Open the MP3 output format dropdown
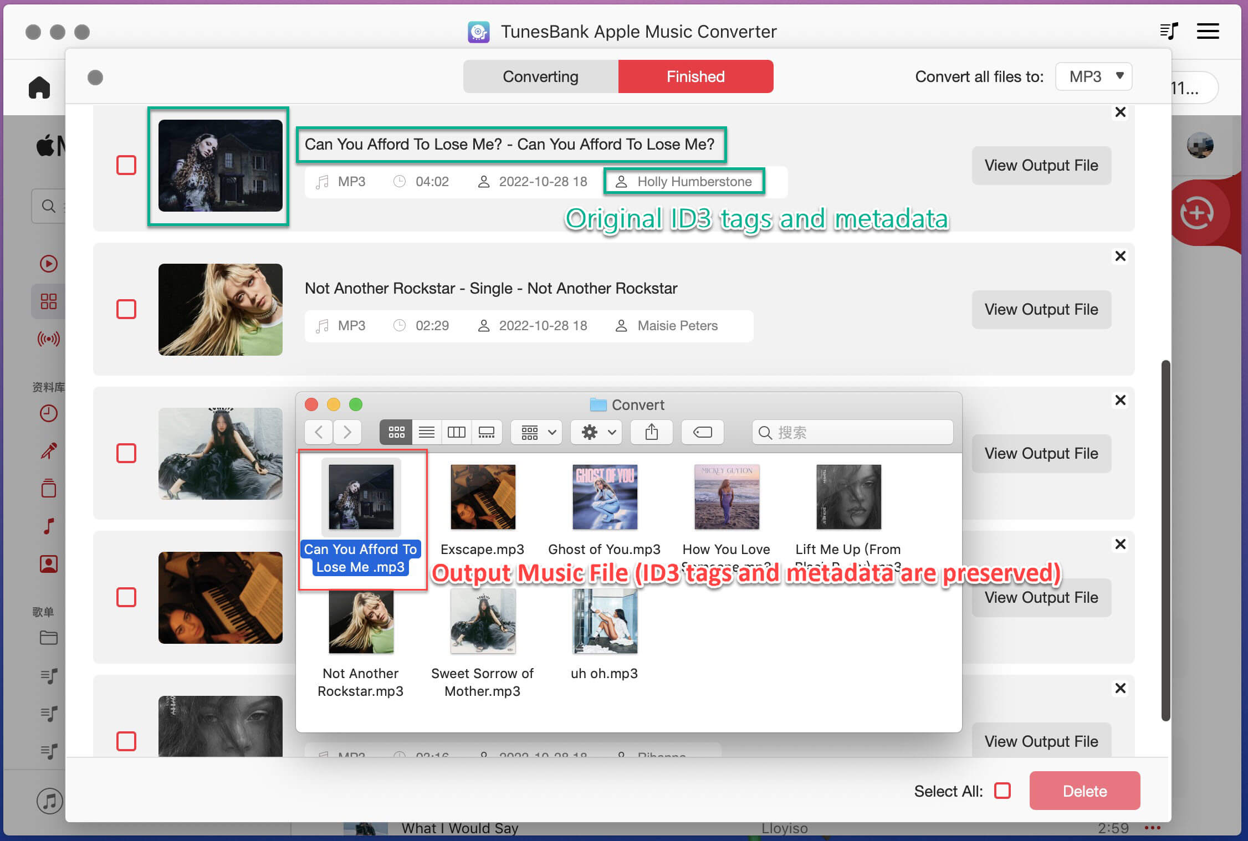The image size is (1248, 841). point(1093,76)
